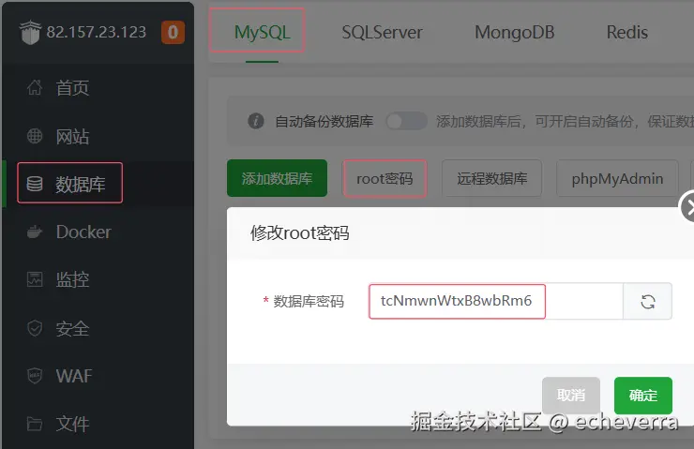Click the folder icon beside 文件
This screenshot has width=694, height=449.
click(35, 424)
